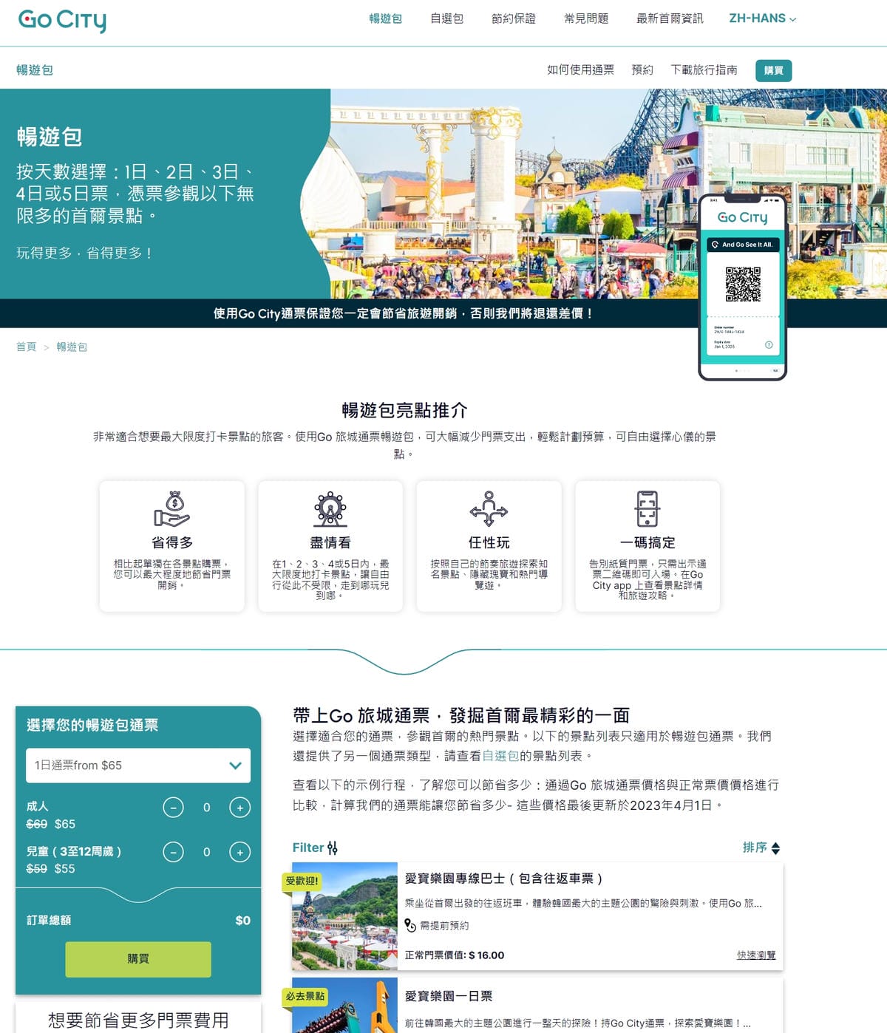Click the 受歡迎! badge on bus card
The image size is (887, 1033).
pos(302,881)
